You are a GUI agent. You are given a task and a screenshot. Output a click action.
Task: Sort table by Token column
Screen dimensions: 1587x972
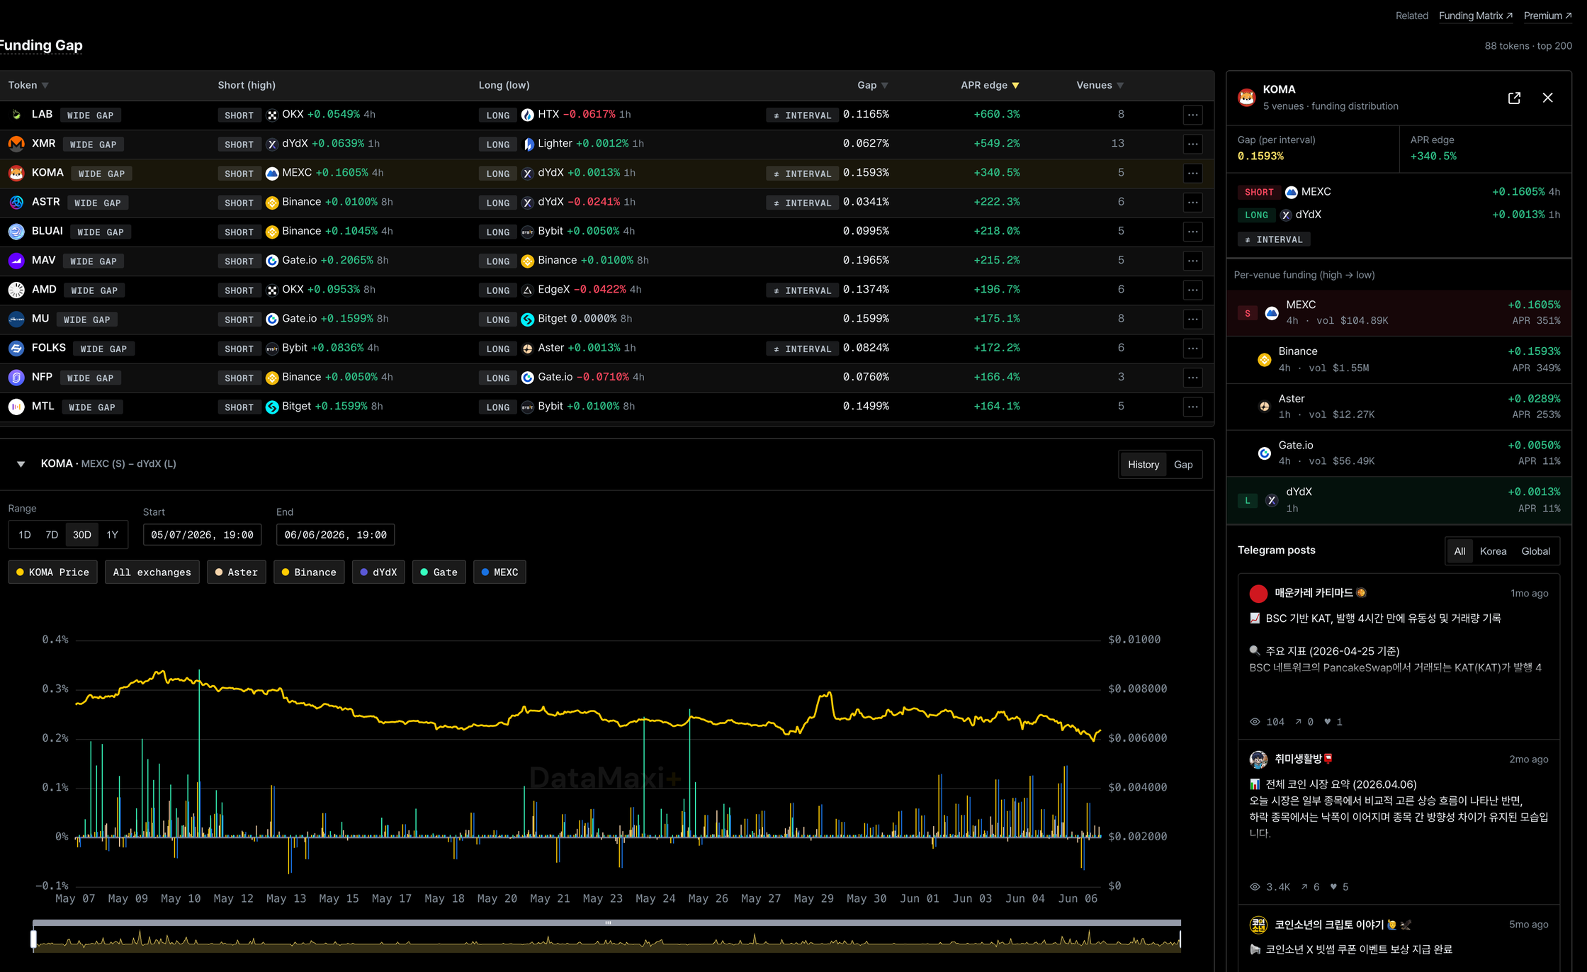coord(28,86)
